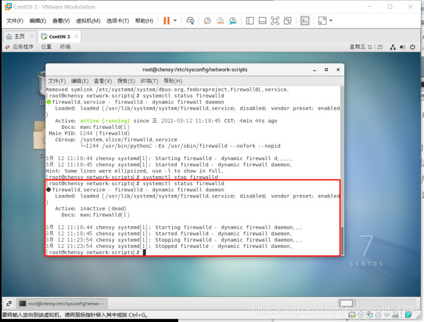Open the 文件(F) menu in VMware
This screenshot has height=322, width=424.
15,21
